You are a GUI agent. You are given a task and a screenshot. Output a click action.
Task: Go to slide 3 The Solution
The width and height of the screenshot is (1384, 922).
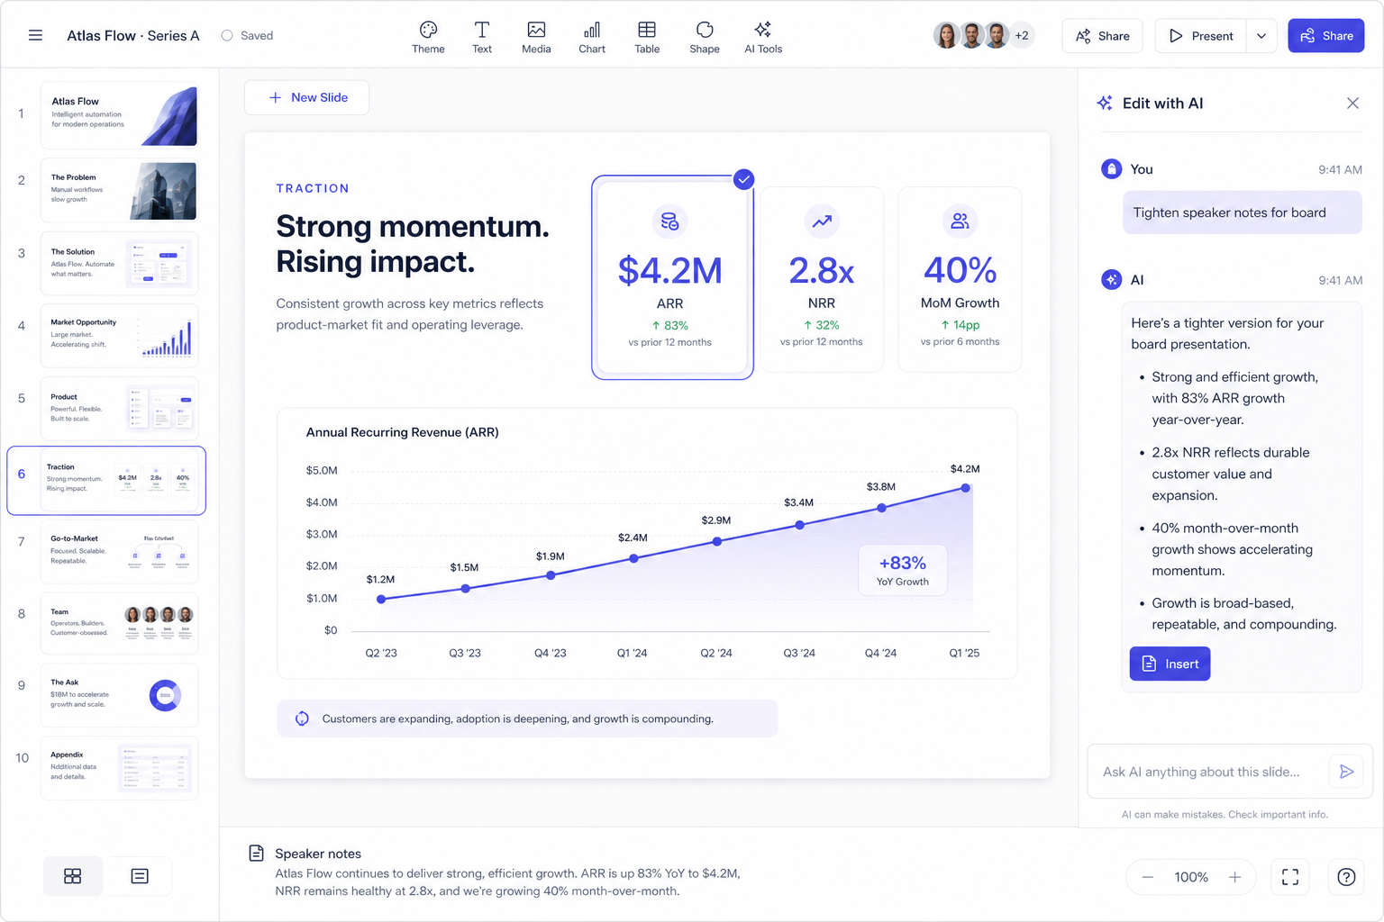click(x=119, y=263)
